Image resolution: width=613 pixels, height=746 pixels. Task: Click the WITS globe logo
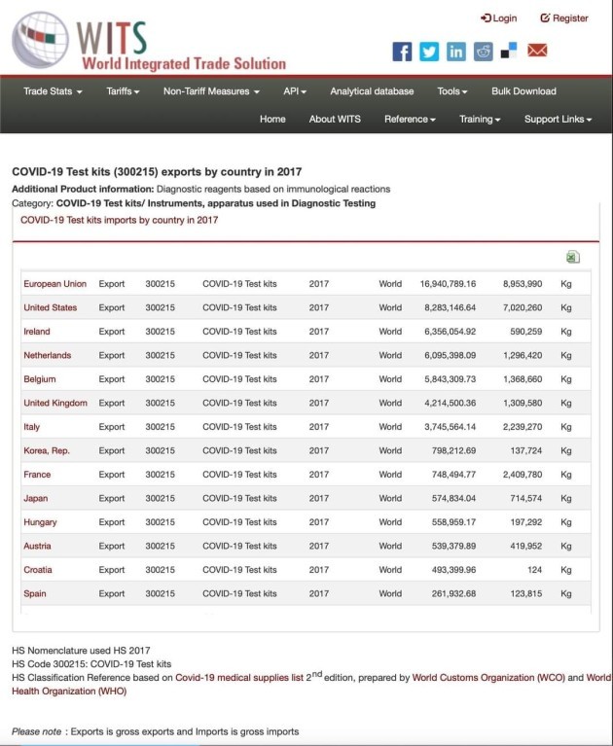pyautogui.click(x=41, y=40)
